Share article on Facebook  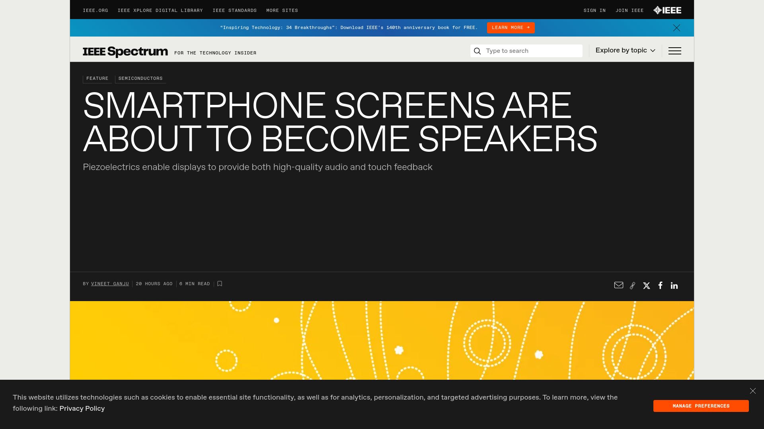coord(661,285)
